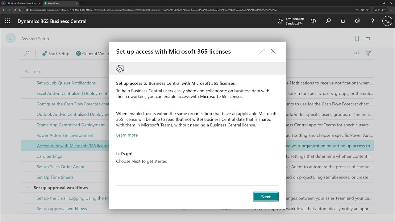
Task: Select Access data with Microsoft 365 licenses
Action: (73, 146)
